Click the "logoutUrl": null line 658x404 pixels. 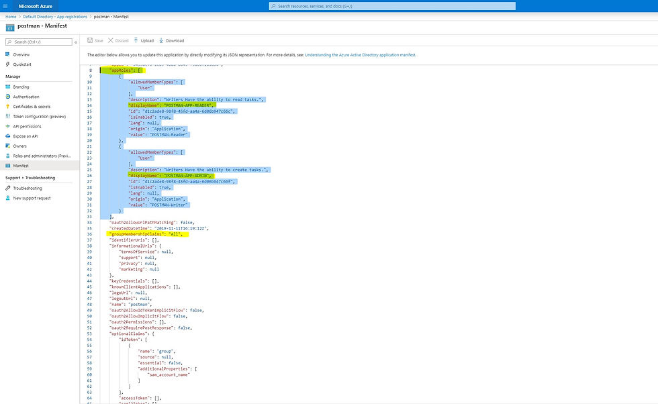(x=130, y=298)
